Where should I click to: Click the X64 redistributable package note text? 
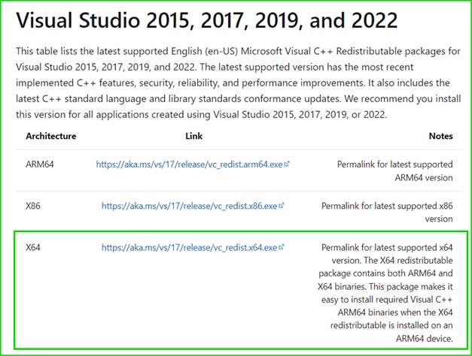pyautogui.click(x=385, y=293)
